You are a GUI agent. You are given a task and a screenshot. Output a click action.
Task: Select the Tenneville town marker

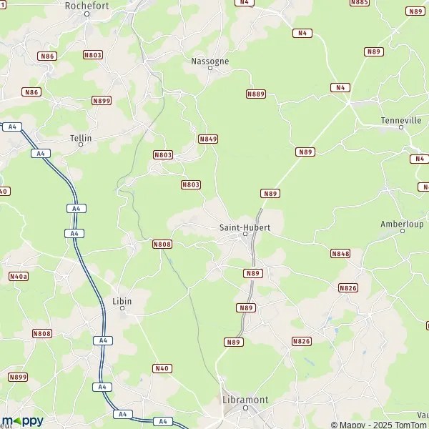click(401, 127)
